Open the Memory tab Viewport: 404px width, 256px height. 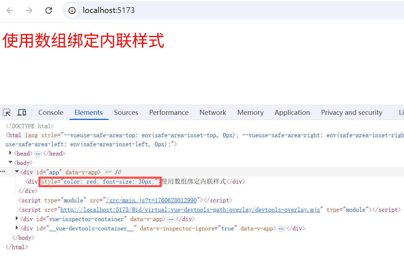click(x=250, y=112)
